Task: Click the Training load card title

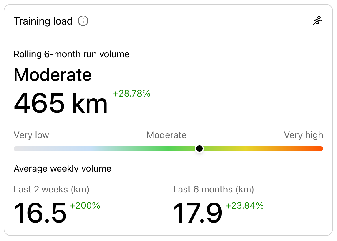Action: (x=43, y=21)
